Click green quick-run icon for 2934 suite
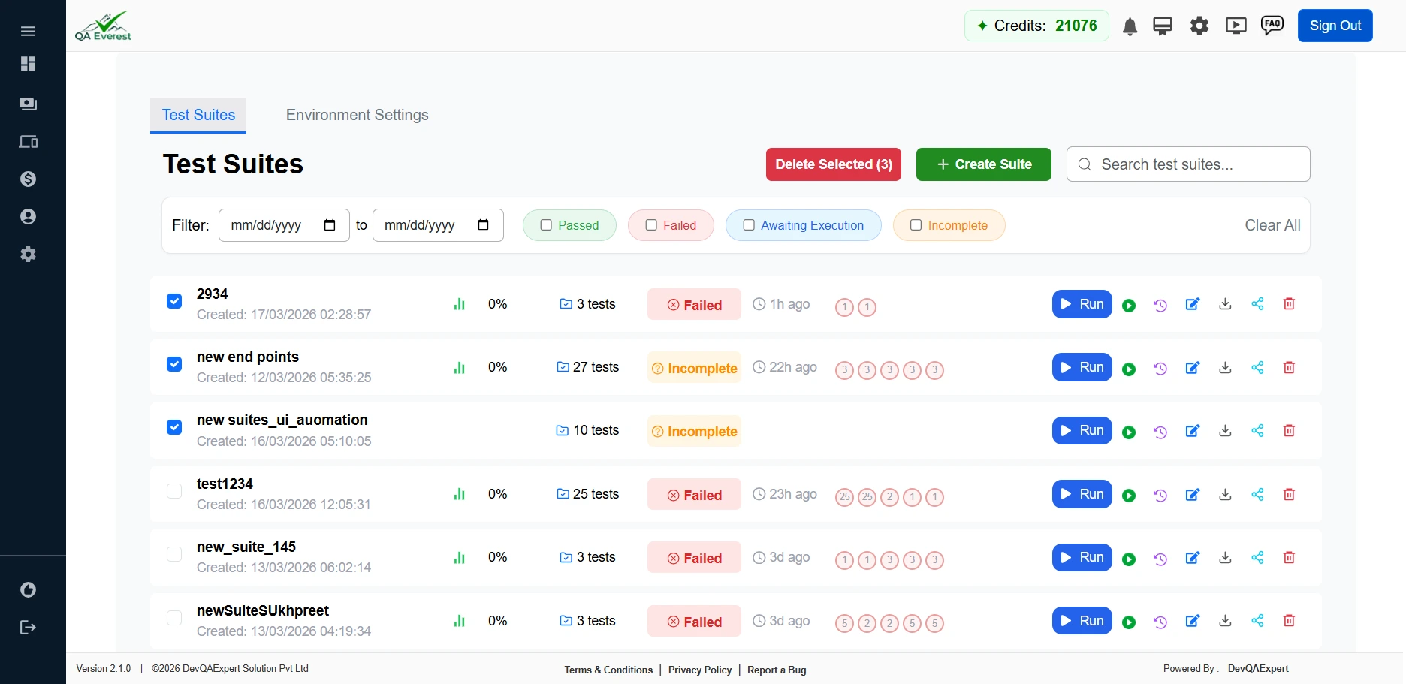The height and width of the screenshot is (684, 1406). [x=1129, y=306]
